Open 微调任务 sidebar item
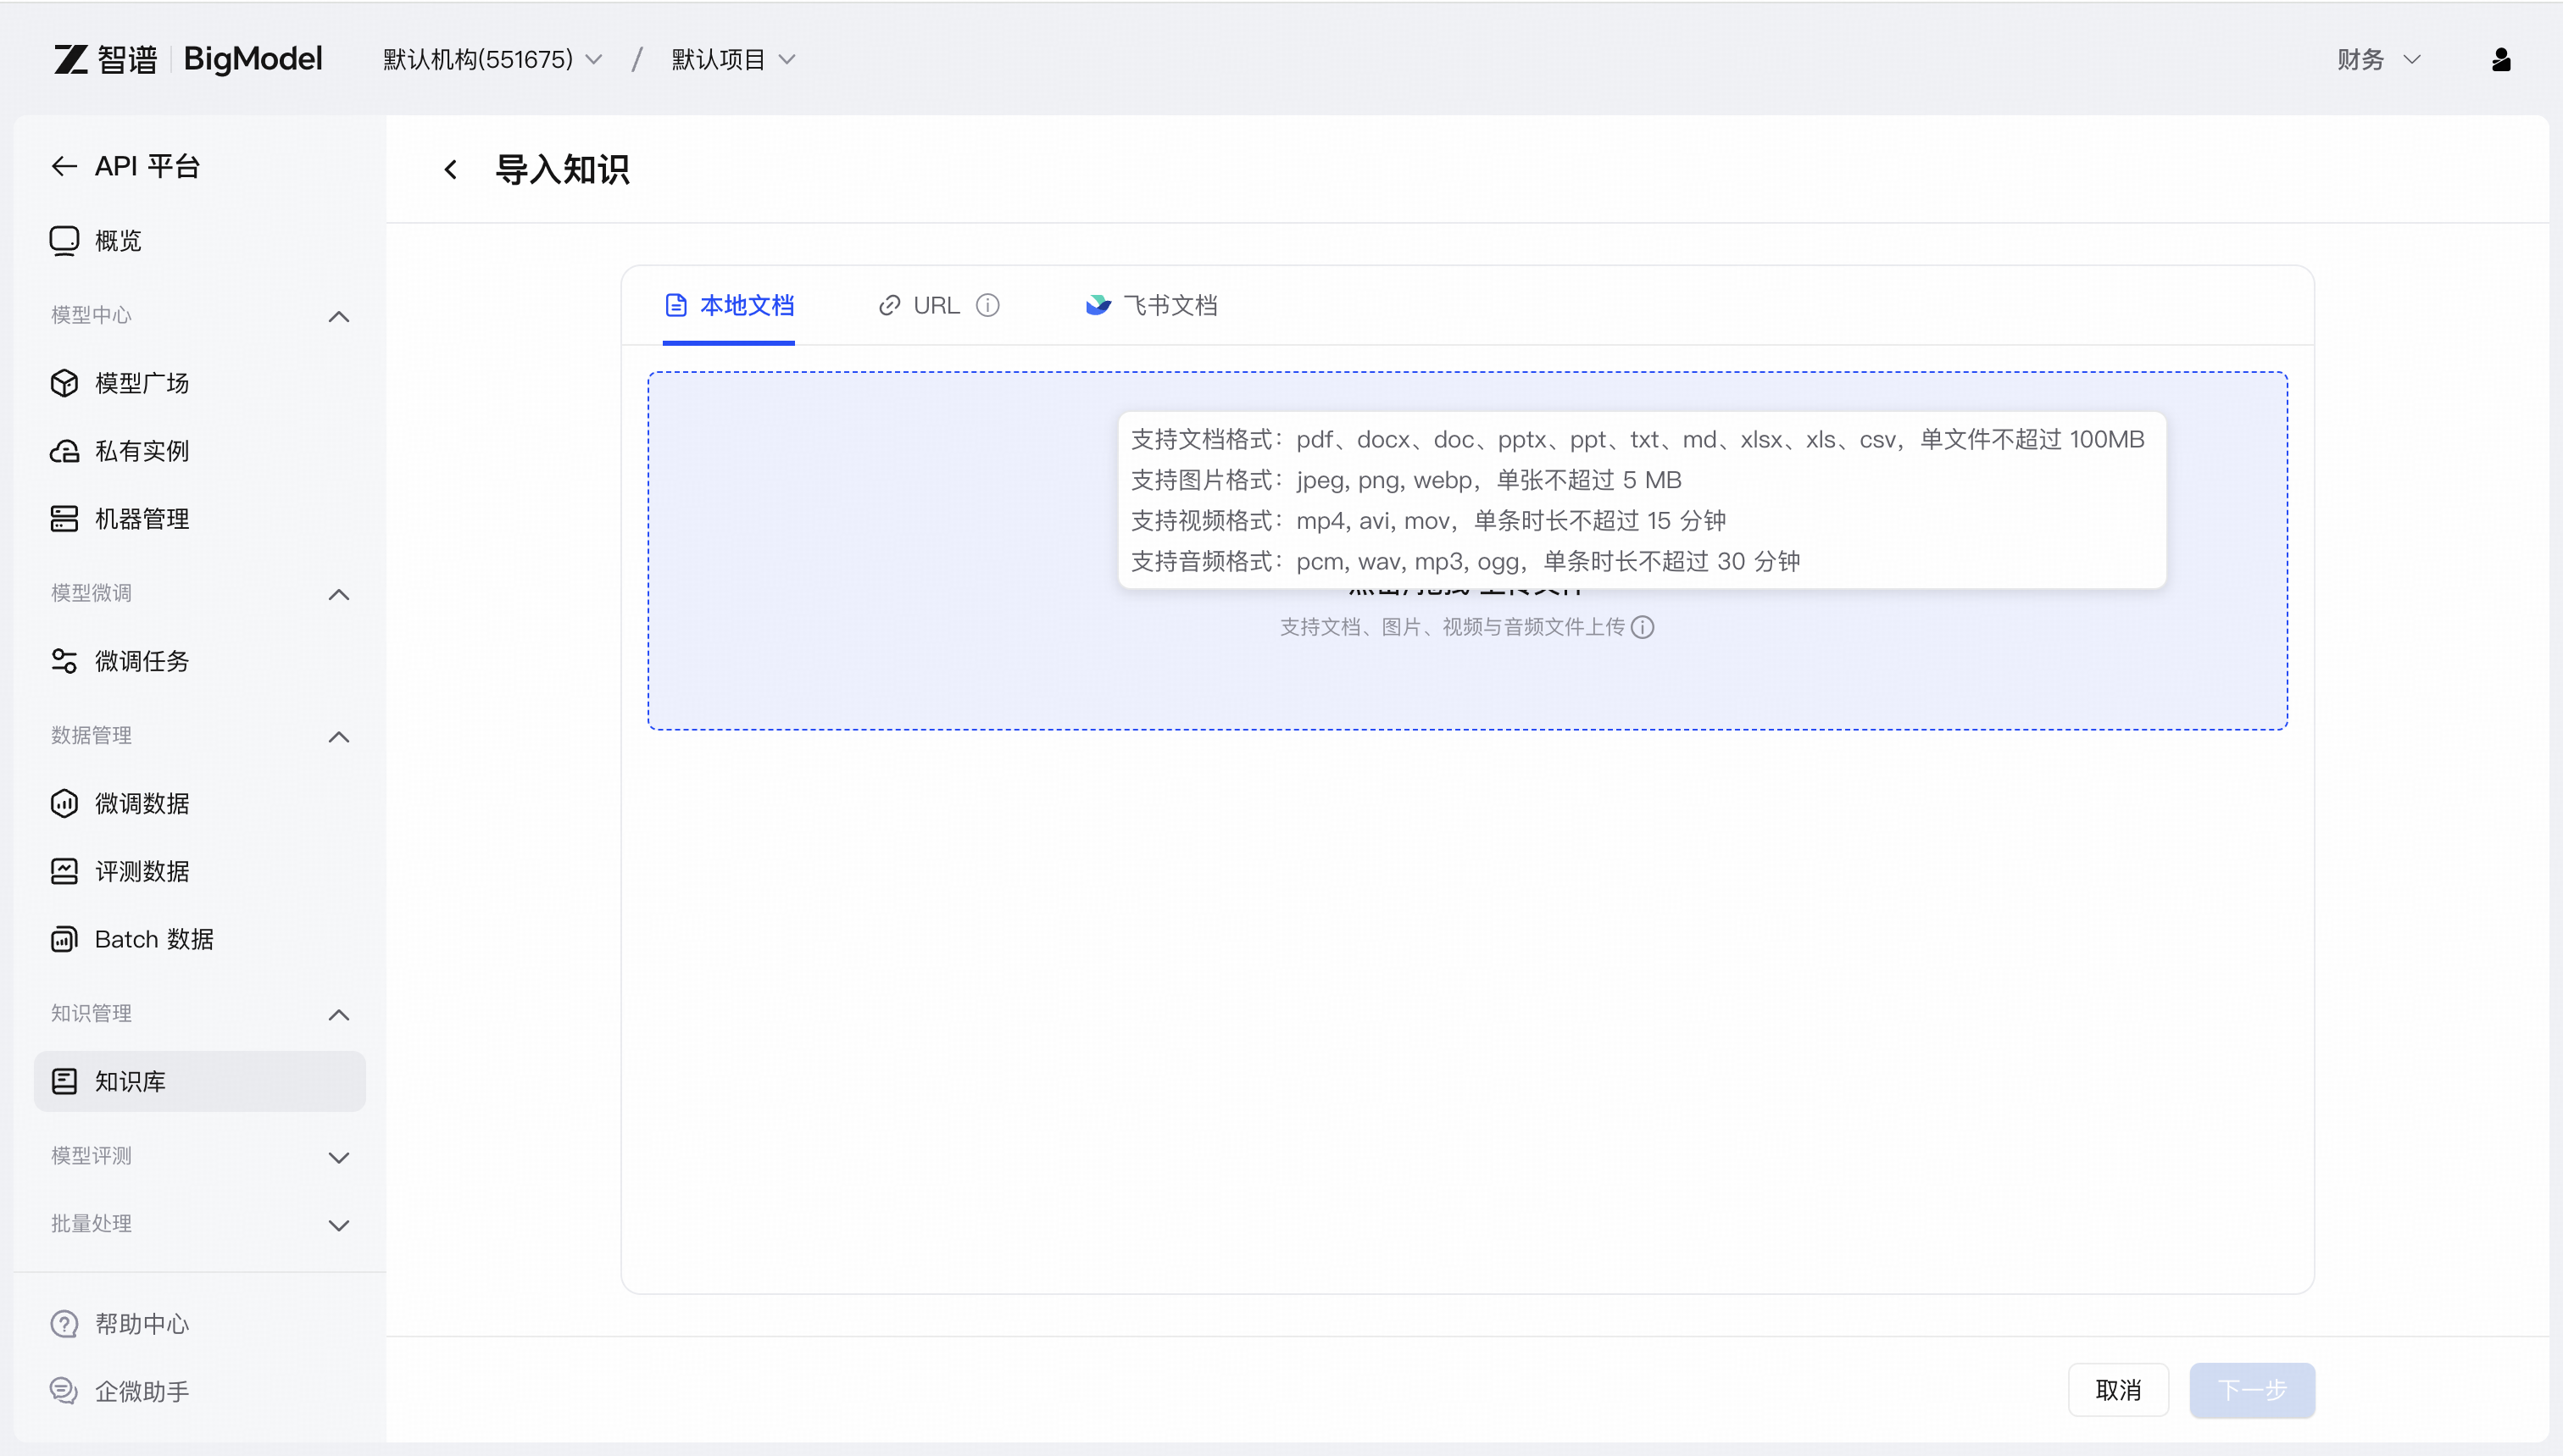This screenshot has height=1456, width=2563. coord(141,661)
